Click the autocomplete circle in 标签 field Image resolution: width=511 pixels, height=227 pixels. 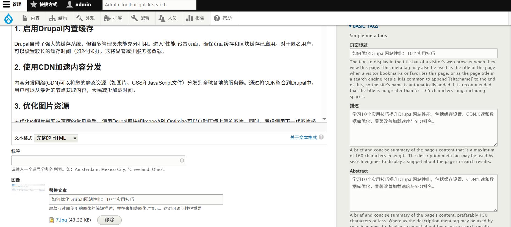click(182, 160)
